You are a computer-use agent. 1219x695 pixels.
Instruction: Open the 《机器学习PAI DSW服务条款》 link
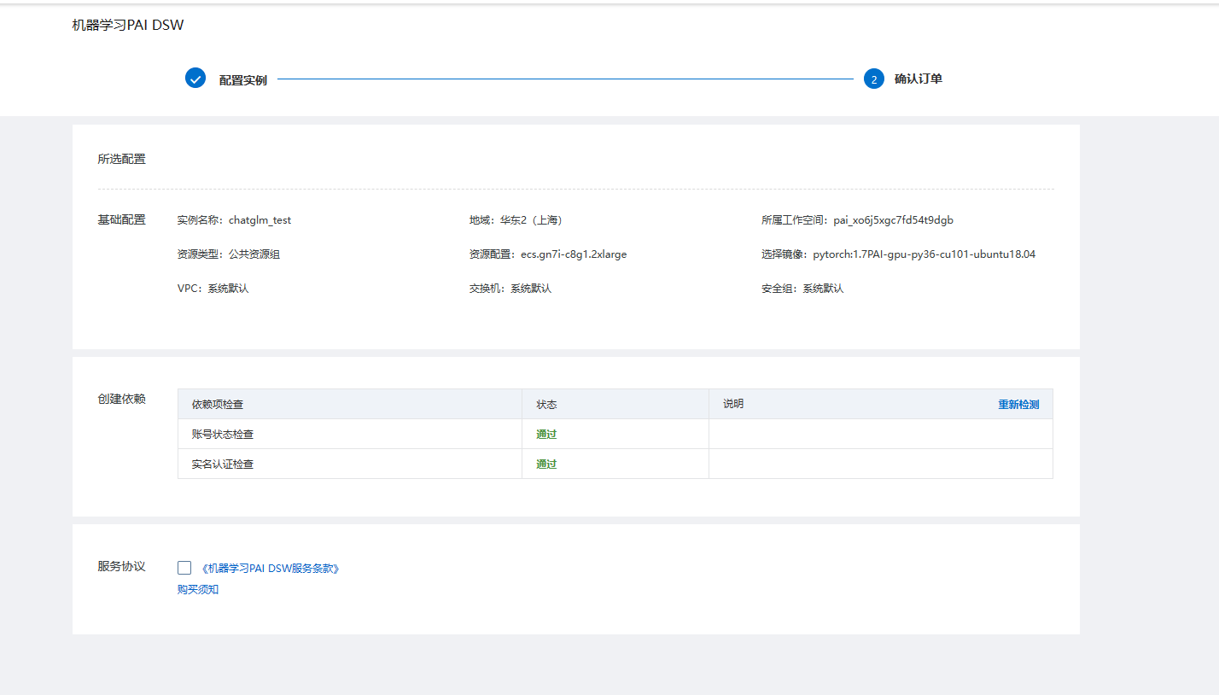(x=271, y=569)
